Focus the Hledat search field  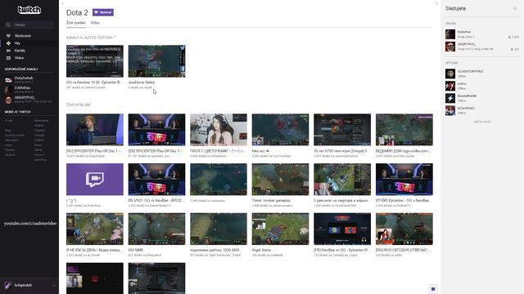point(29,25)
